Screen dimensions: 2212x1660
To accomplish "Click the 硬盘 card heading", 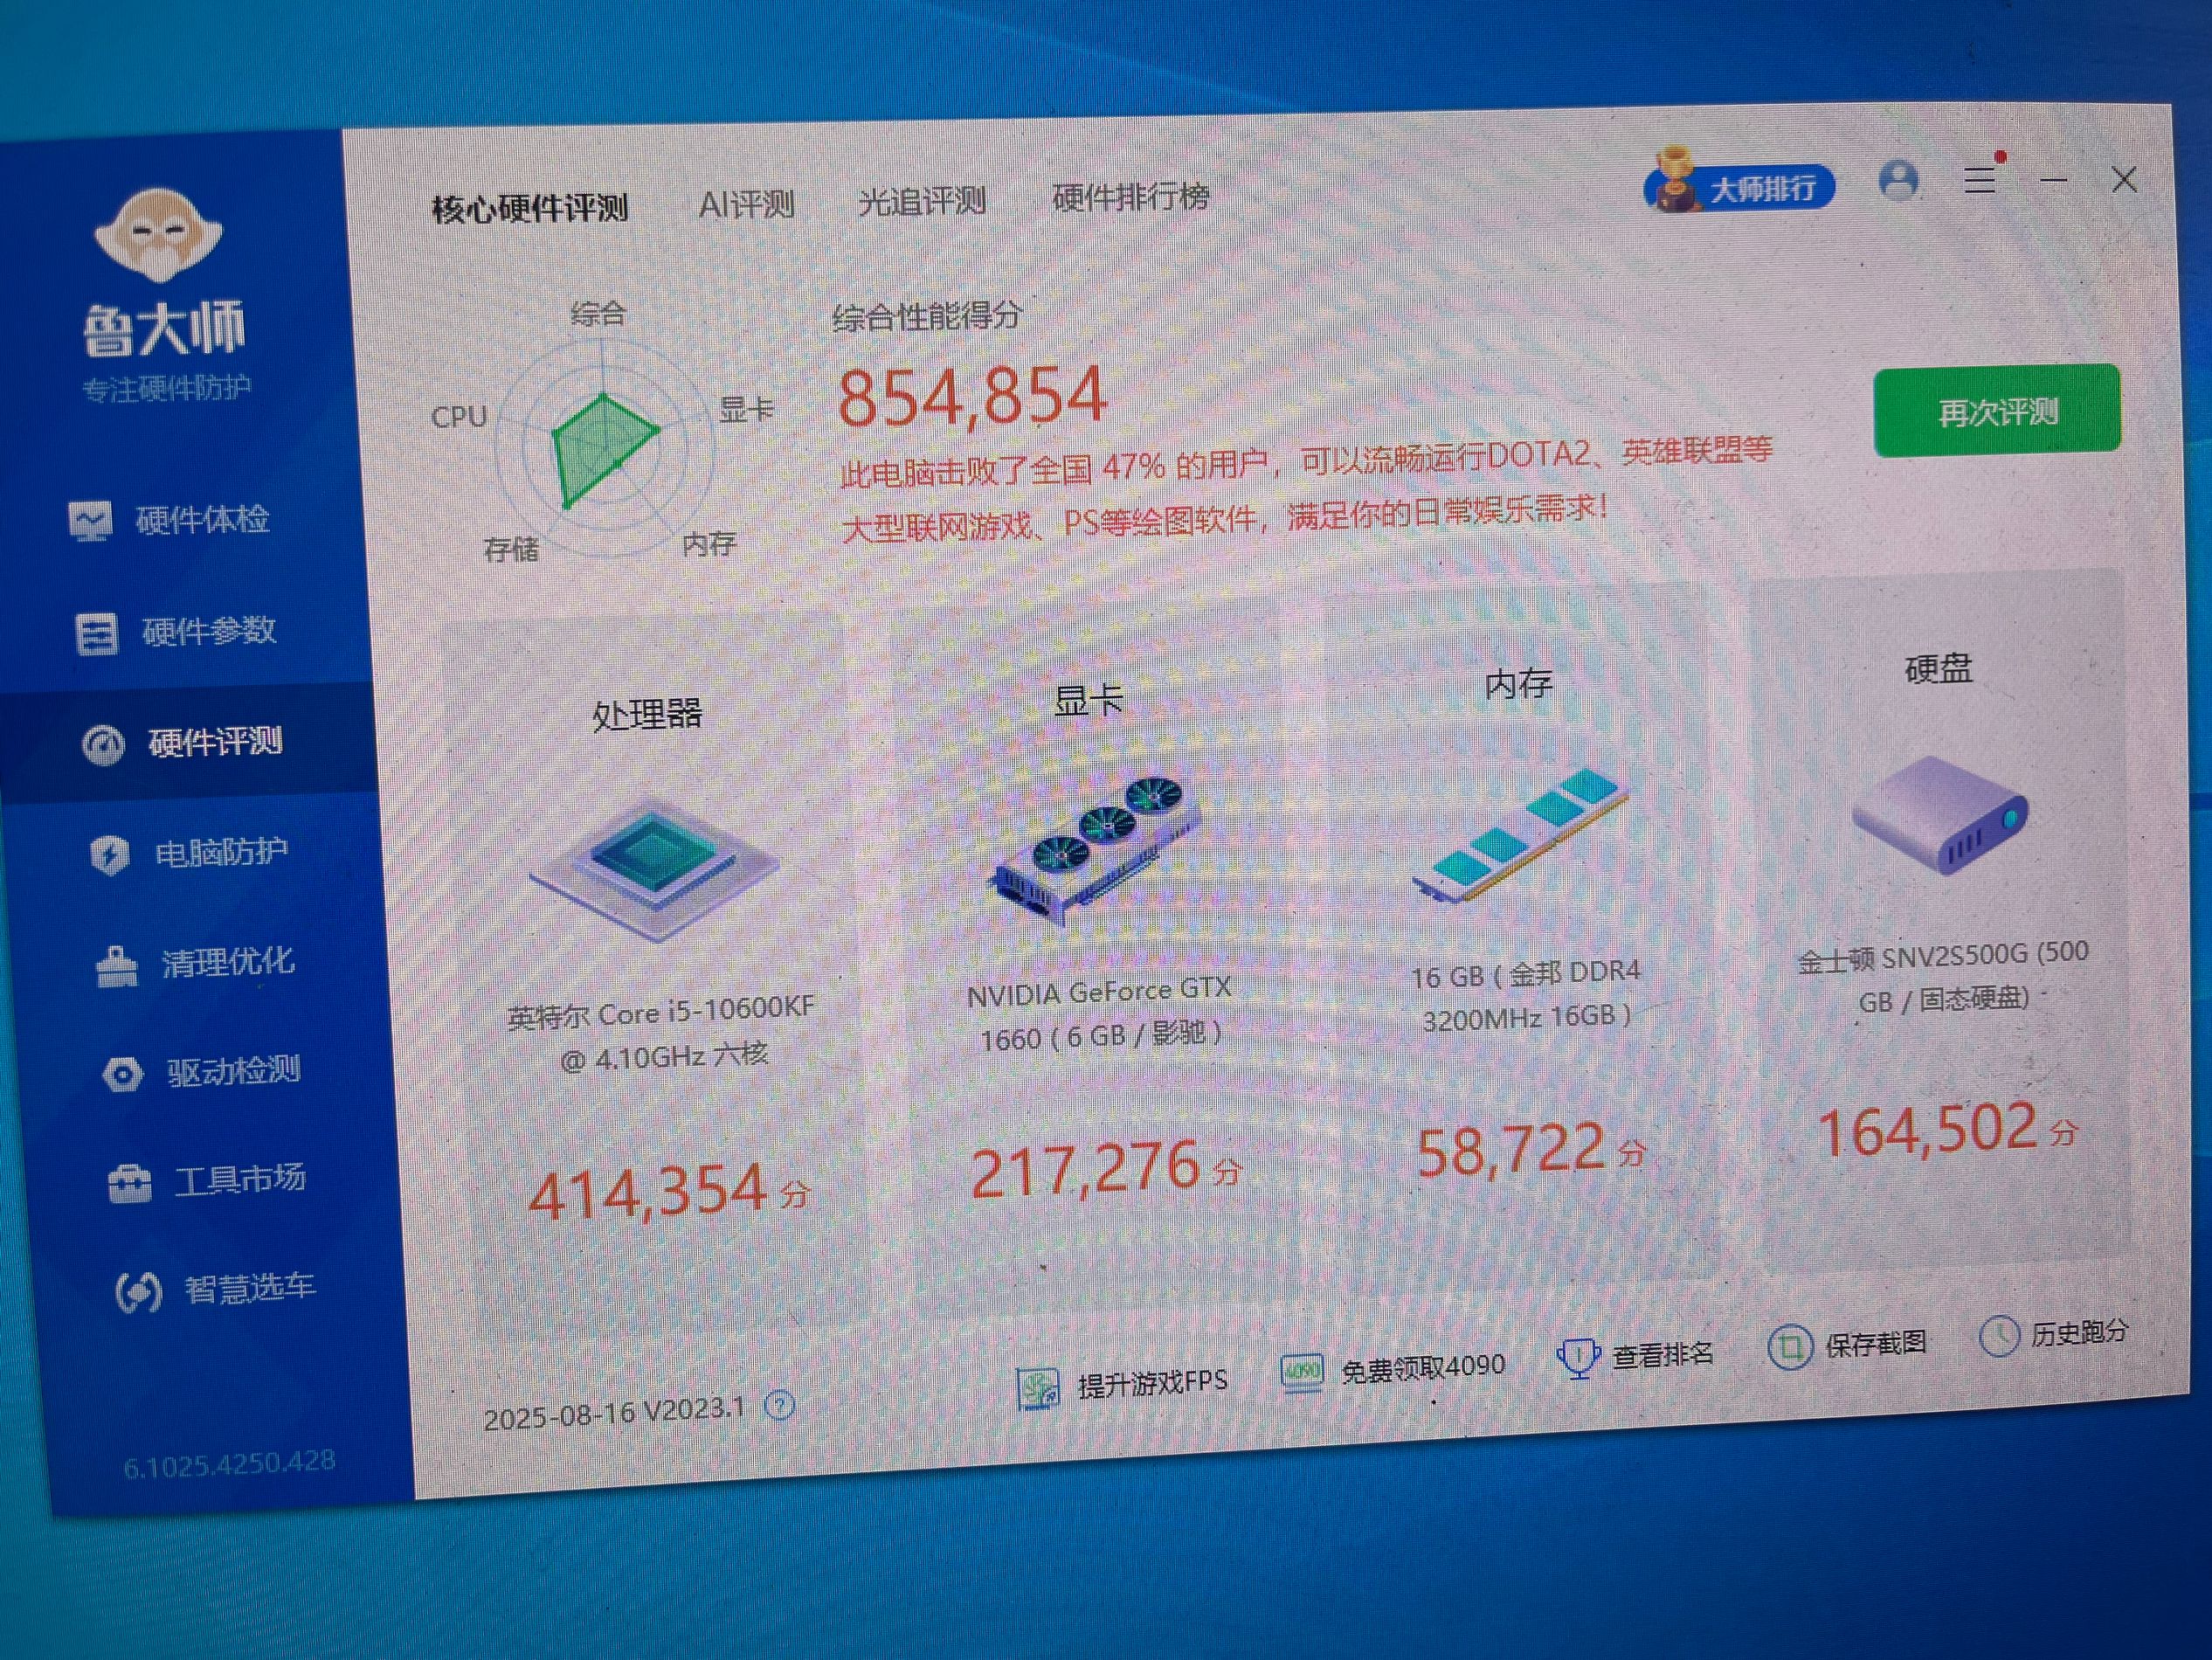I will point(1938,668).
